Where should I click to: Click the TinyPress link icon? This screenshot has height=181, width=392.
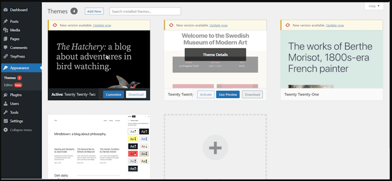[x=6, y=56]
